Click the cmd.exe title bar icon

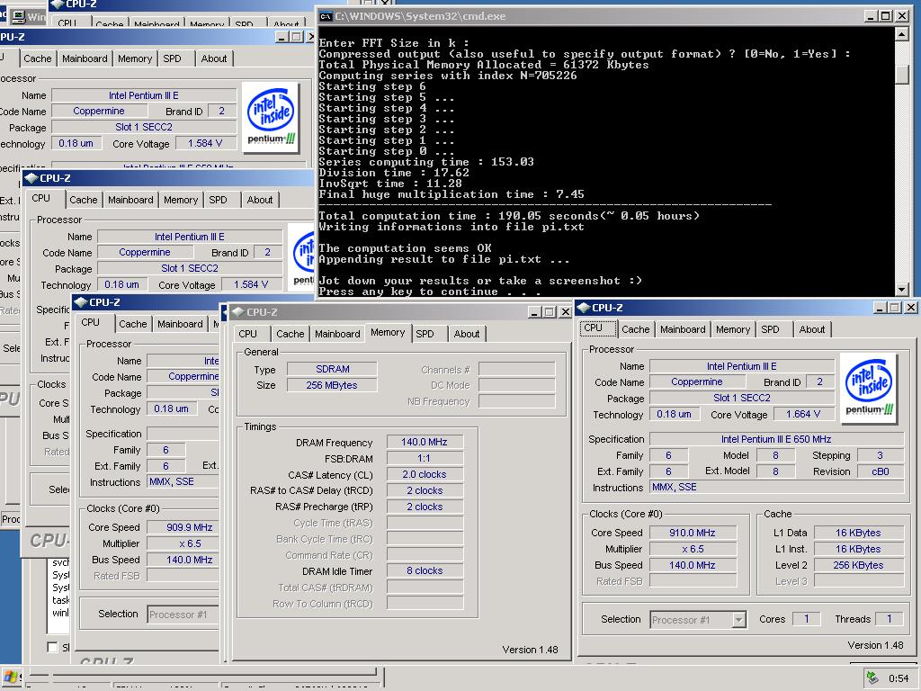click(326, 16)
